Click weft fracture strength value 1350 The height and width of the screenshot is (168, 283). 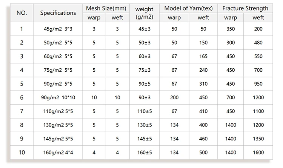[258, 139]
